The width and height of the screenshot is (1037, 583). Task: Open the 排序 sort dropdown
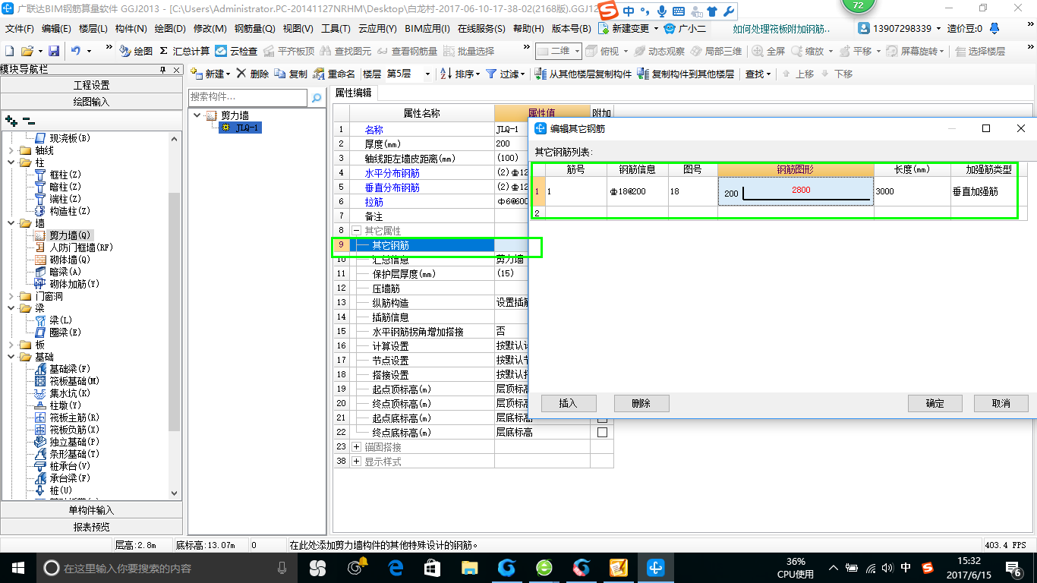tap(478, 74)
